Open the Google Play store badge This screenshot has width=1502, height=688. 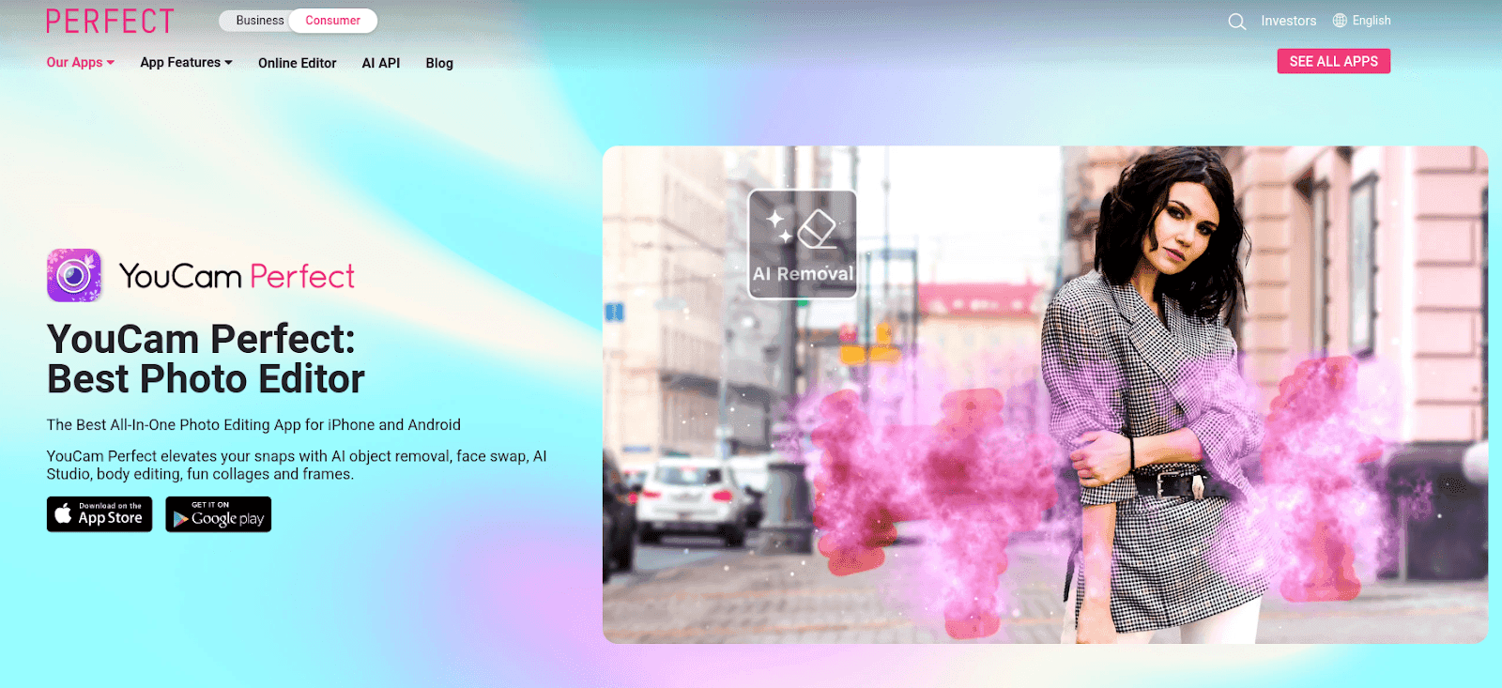click(218, 514)
